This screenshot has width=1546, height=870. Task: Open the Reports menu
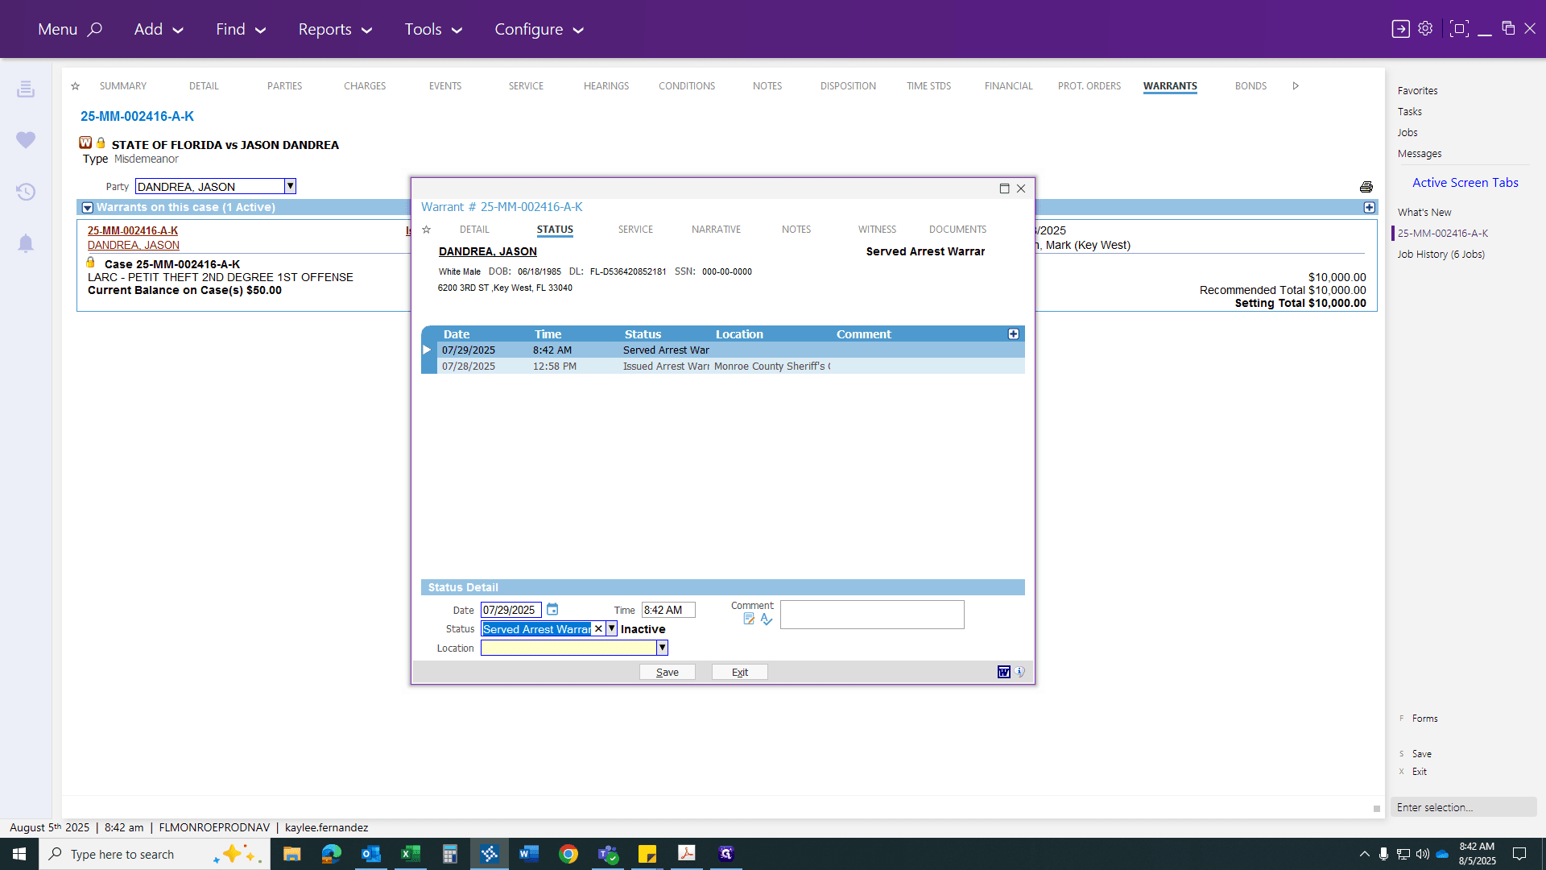point(335,29)
